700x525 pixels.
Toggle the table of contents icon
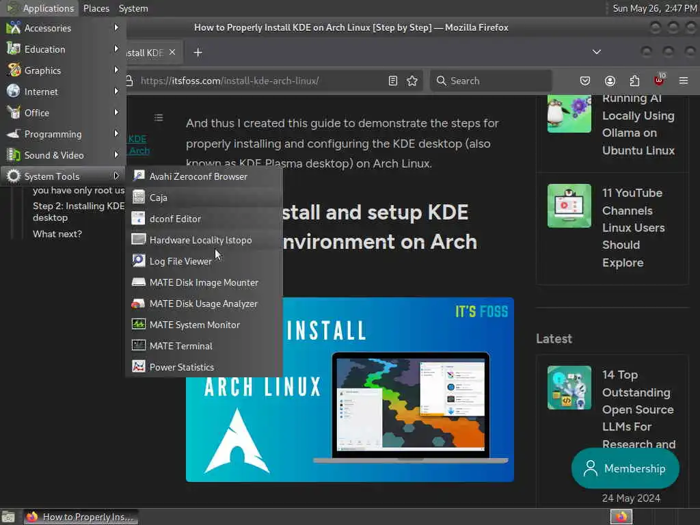[x=159, y=118]
